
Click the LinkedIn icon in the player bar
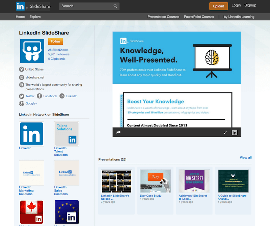click(x=234, y=132)
